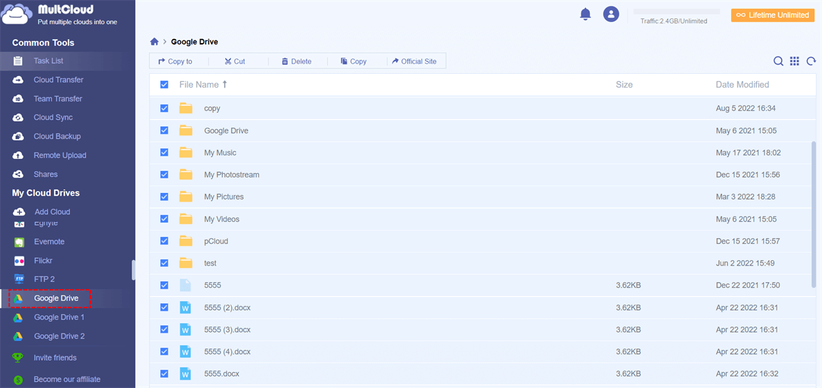Sort list by Date Modified column

[743, 85]
